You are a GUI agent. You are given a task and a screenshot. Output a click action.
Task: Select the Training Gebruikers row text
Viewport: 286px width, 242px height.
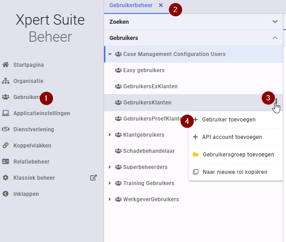pos(149,183)
